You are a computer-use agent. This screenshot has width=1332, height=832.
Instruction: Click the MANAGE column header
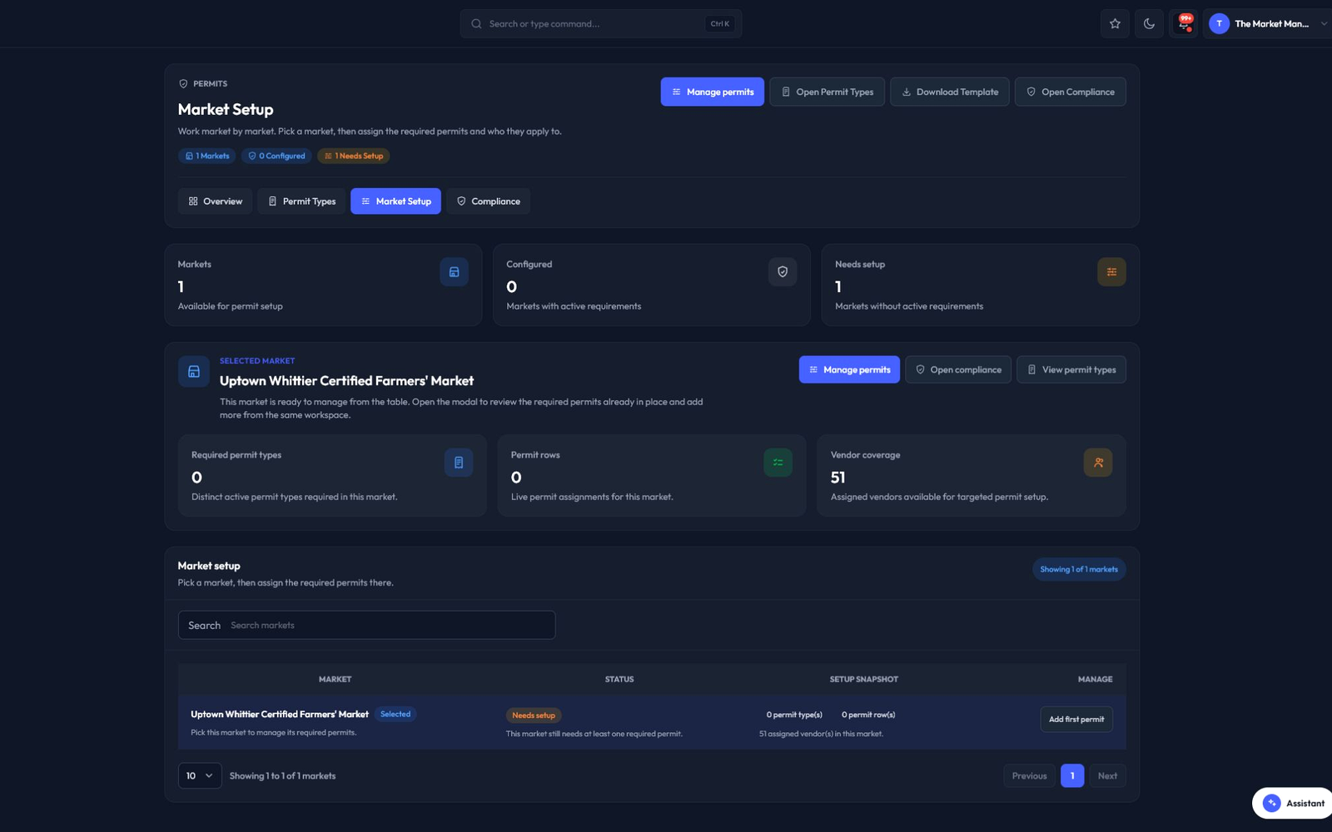pos(1095,679)
